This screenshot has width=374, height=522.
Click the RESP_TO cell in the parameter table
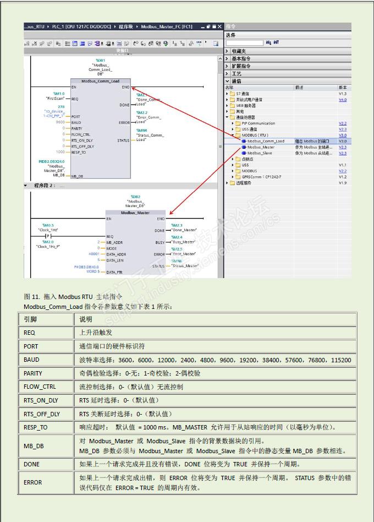coord(46,427)
